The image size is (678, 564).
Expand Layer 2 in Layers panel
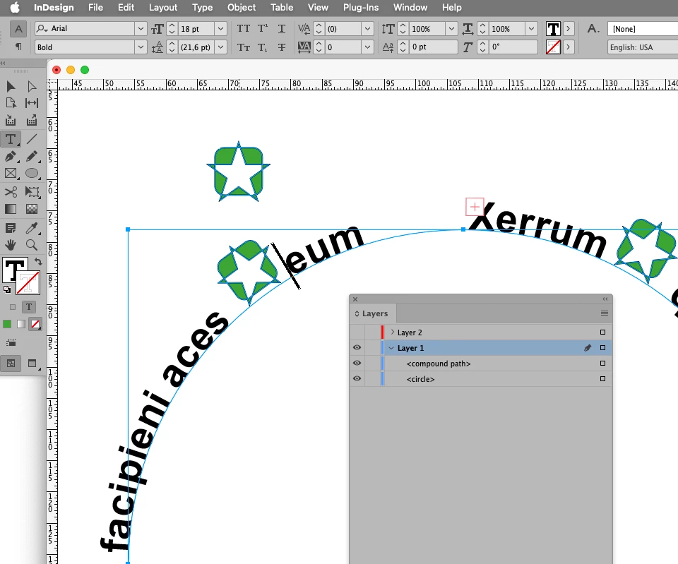(x=392, y=332)
